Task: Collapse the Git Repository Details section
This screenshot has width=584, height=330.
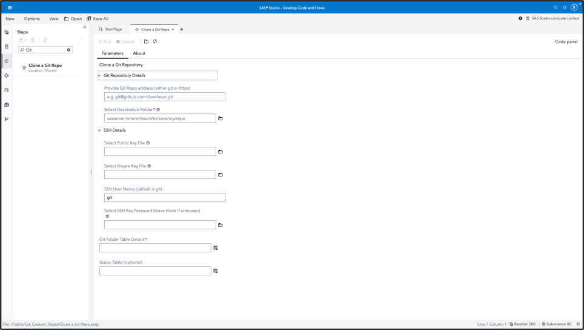Action: point(99,75)
